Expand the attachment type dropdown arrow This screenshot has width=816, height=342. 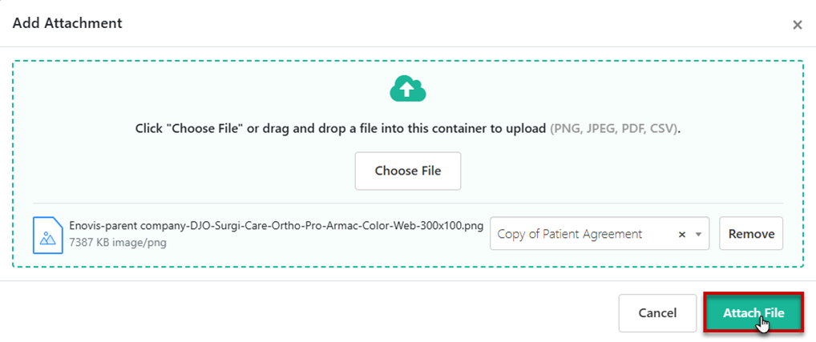tap(698, 235)
